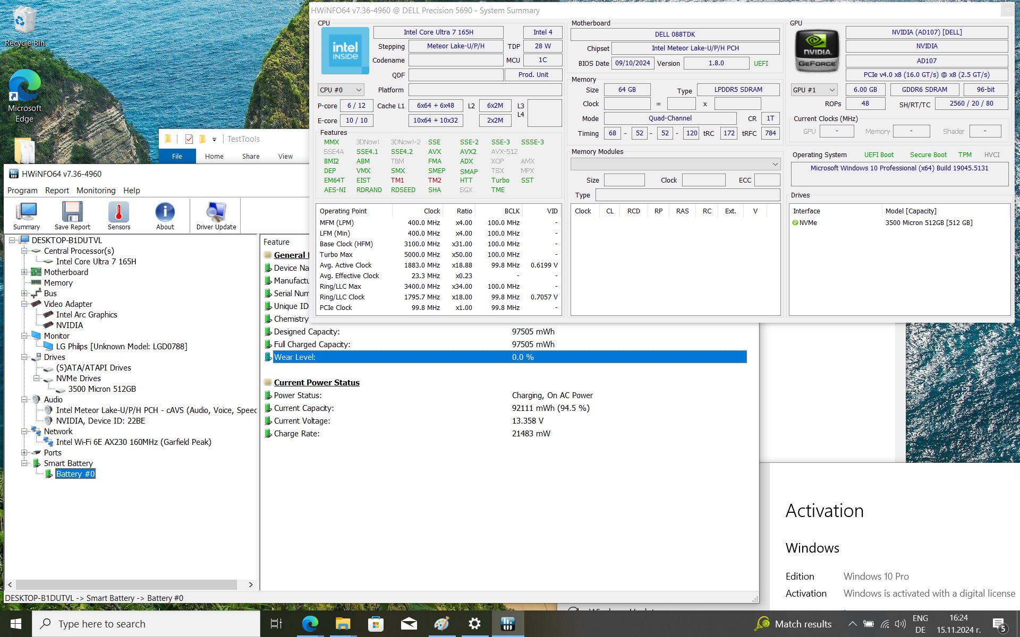
Task: Click the Explorer properties checkmark icon
Action: [189, 139]
